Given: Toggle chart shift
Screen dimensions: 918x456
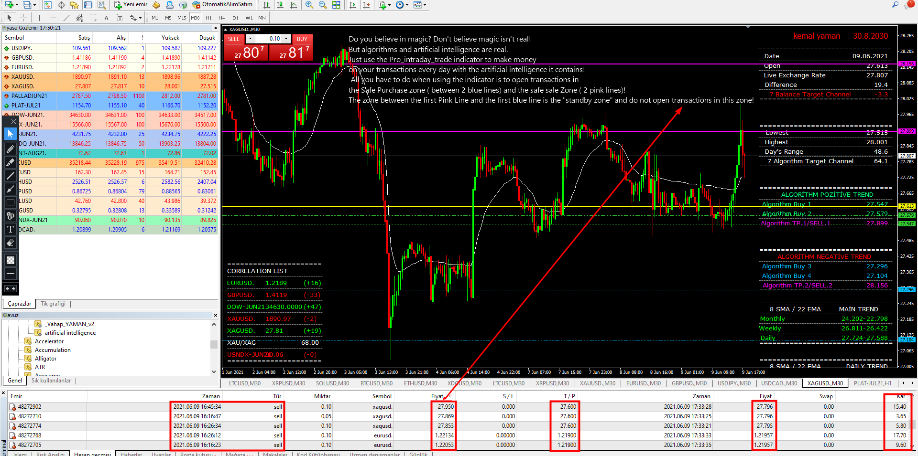Looking at the screenshot, I should click(366, 5).
